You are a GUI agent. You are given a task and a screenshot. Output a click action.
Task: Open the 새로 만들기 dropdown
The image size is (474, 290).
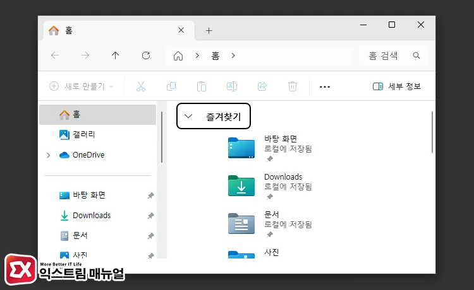coord(81,86)
